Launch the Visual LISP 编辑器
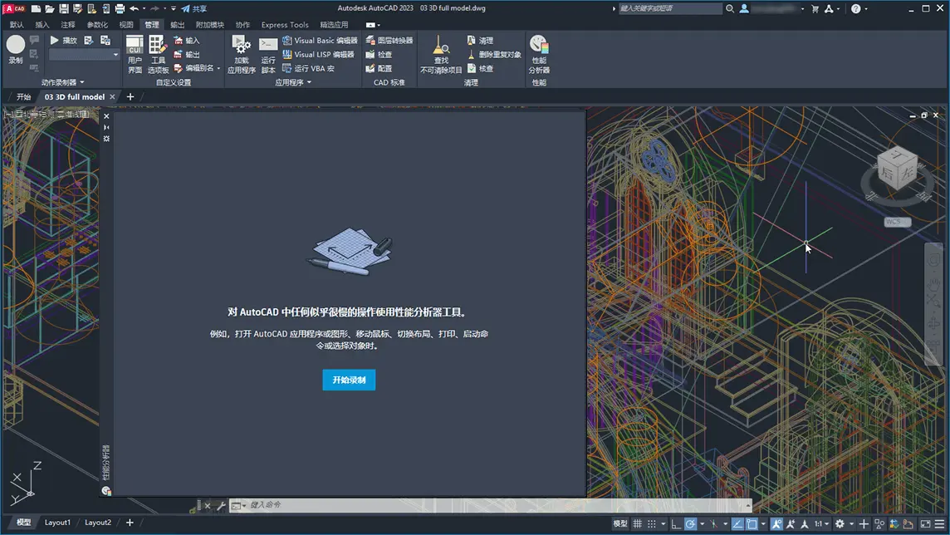This screenshot has height=535, width=950. 318,55
